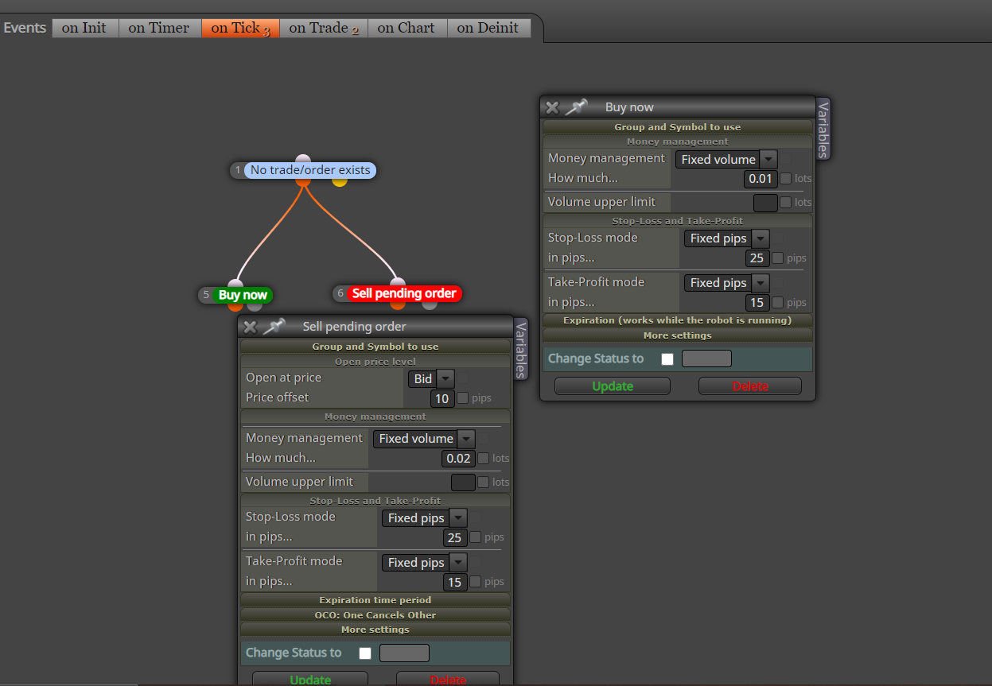Pin the Sell pending order panel
Image resolution: width=992 pixels, height=686 pixels.
274,326
